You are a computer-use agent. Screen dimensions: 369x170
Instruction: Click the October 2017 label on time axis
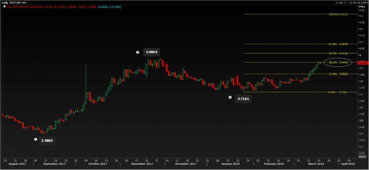97,164
